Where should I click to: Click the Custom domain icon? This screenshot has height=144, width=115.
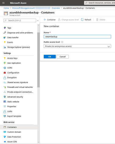[5, 132]
